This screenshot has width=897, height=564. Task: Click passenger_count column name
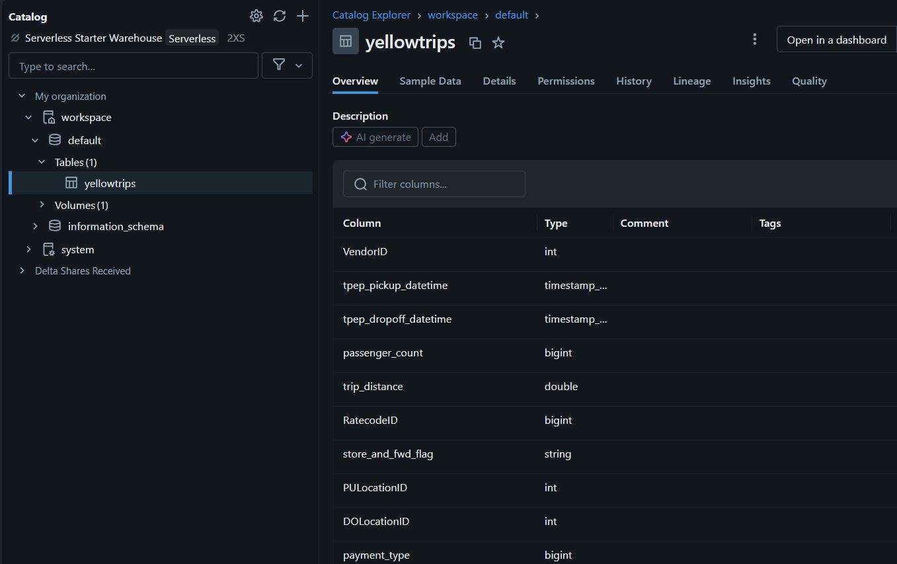tap(383, 352)
